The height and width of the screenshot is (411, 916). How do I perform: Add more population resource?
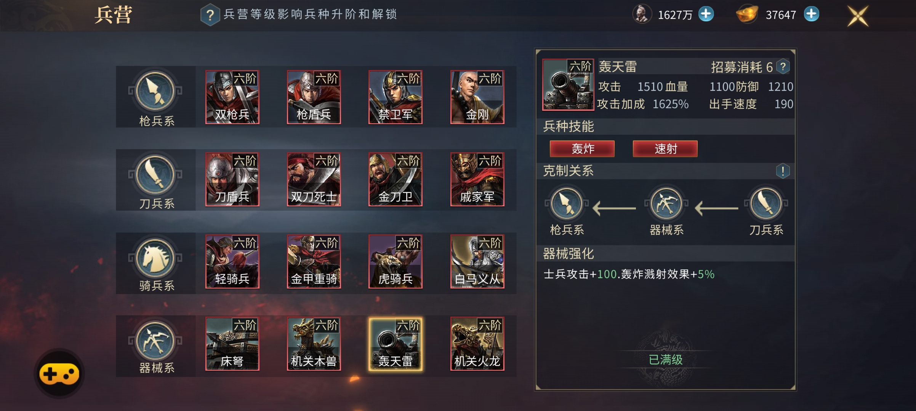[706, 14]
